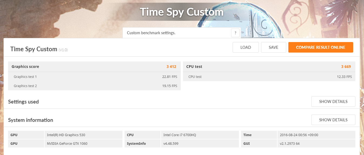This screenshot has height=155, width=364.
Task: Select the CPU test header row
Action: 269,67
